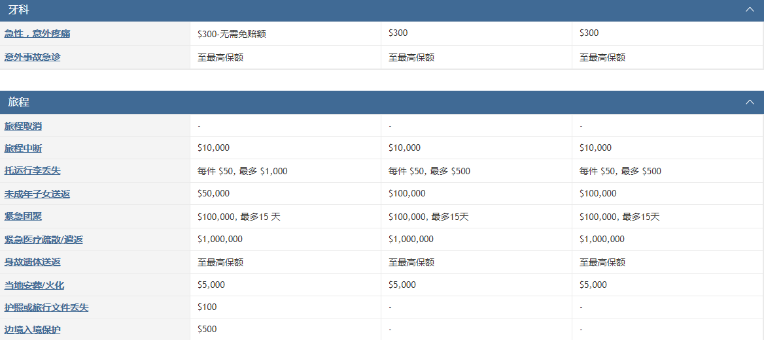Select 每件 $50, 最多 $1,000 cell
Screen dimensions: 764x340
click(286, 171)
